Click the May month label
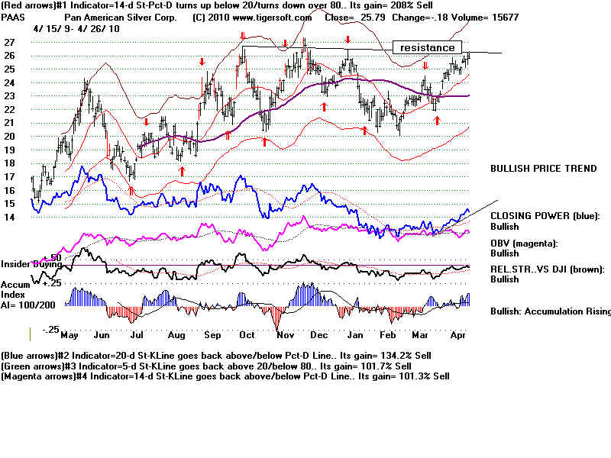 70,335
